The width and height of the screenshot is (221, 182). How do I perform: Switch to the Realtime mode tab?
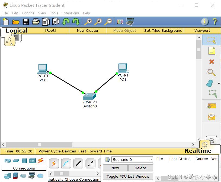[x=198, y=151]
